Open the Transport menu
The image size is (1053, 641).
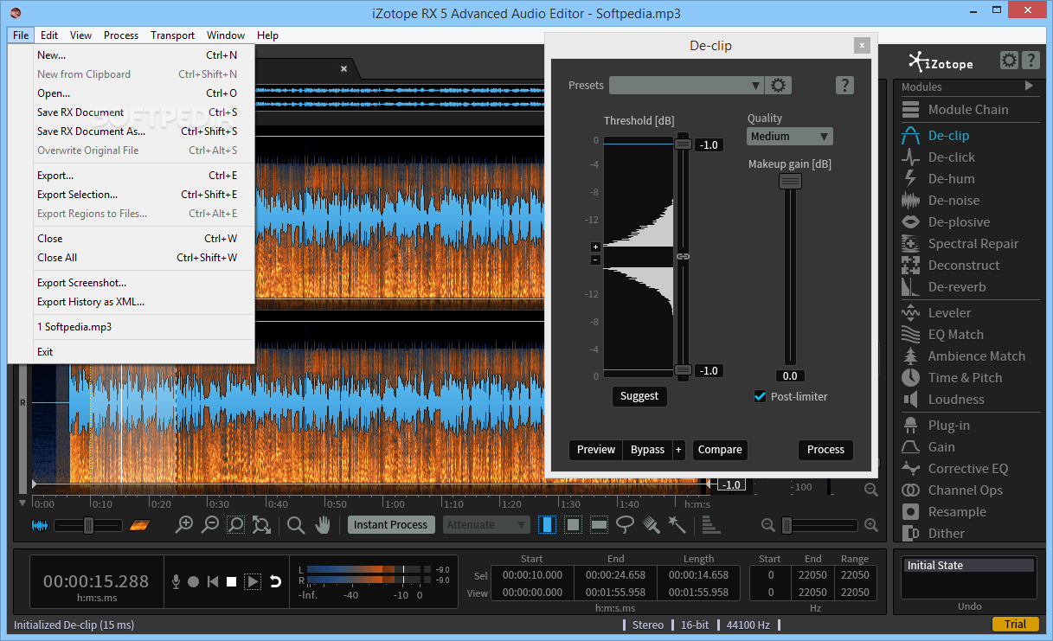coord(172,35)
